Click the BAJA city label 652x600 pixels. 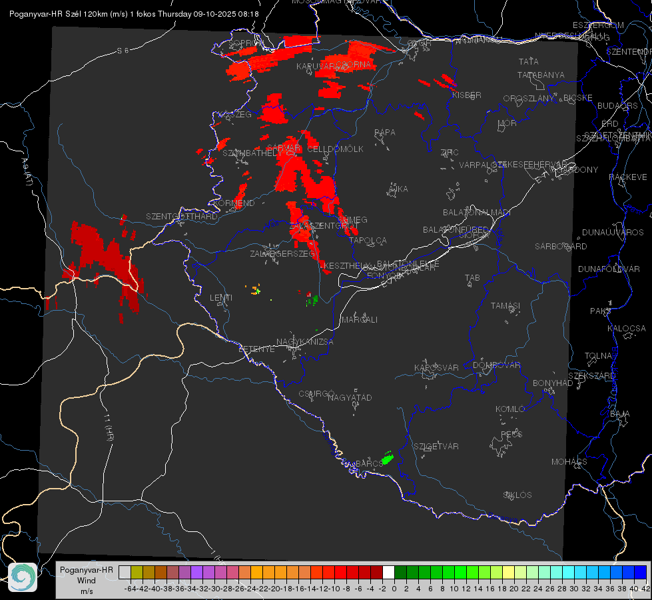(x=620, y=414)
